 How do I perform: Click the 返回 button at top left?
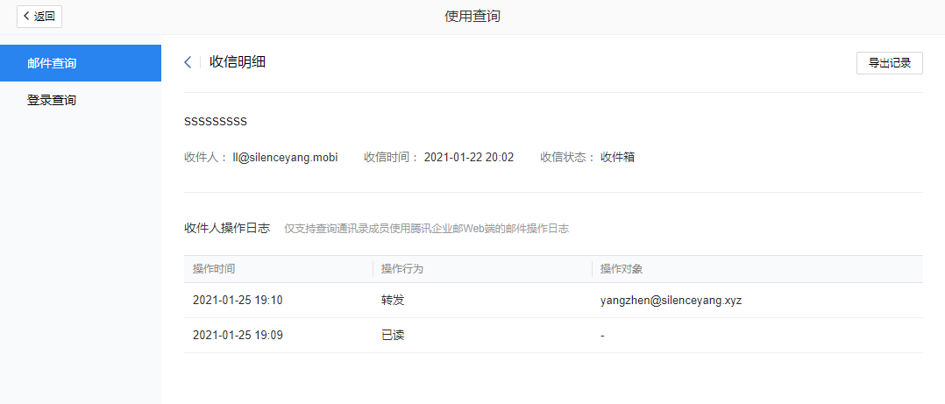tap(39, 16)
